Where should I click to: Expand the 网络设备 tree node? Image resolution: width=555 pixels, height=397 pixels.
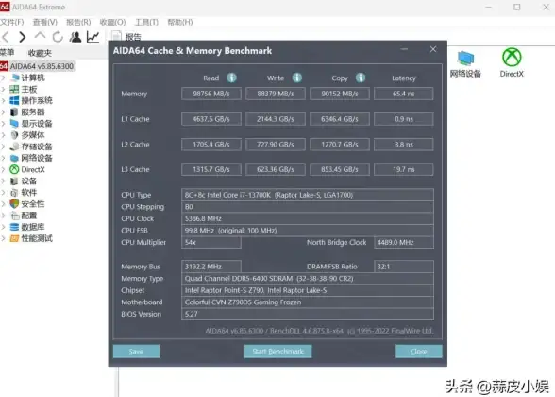tap(3, 158)
